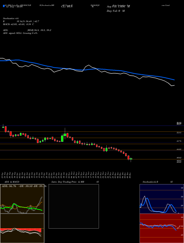
Task: Click the red MACD histogram bars
Action: pyautogui.click(x=21, y=230)
